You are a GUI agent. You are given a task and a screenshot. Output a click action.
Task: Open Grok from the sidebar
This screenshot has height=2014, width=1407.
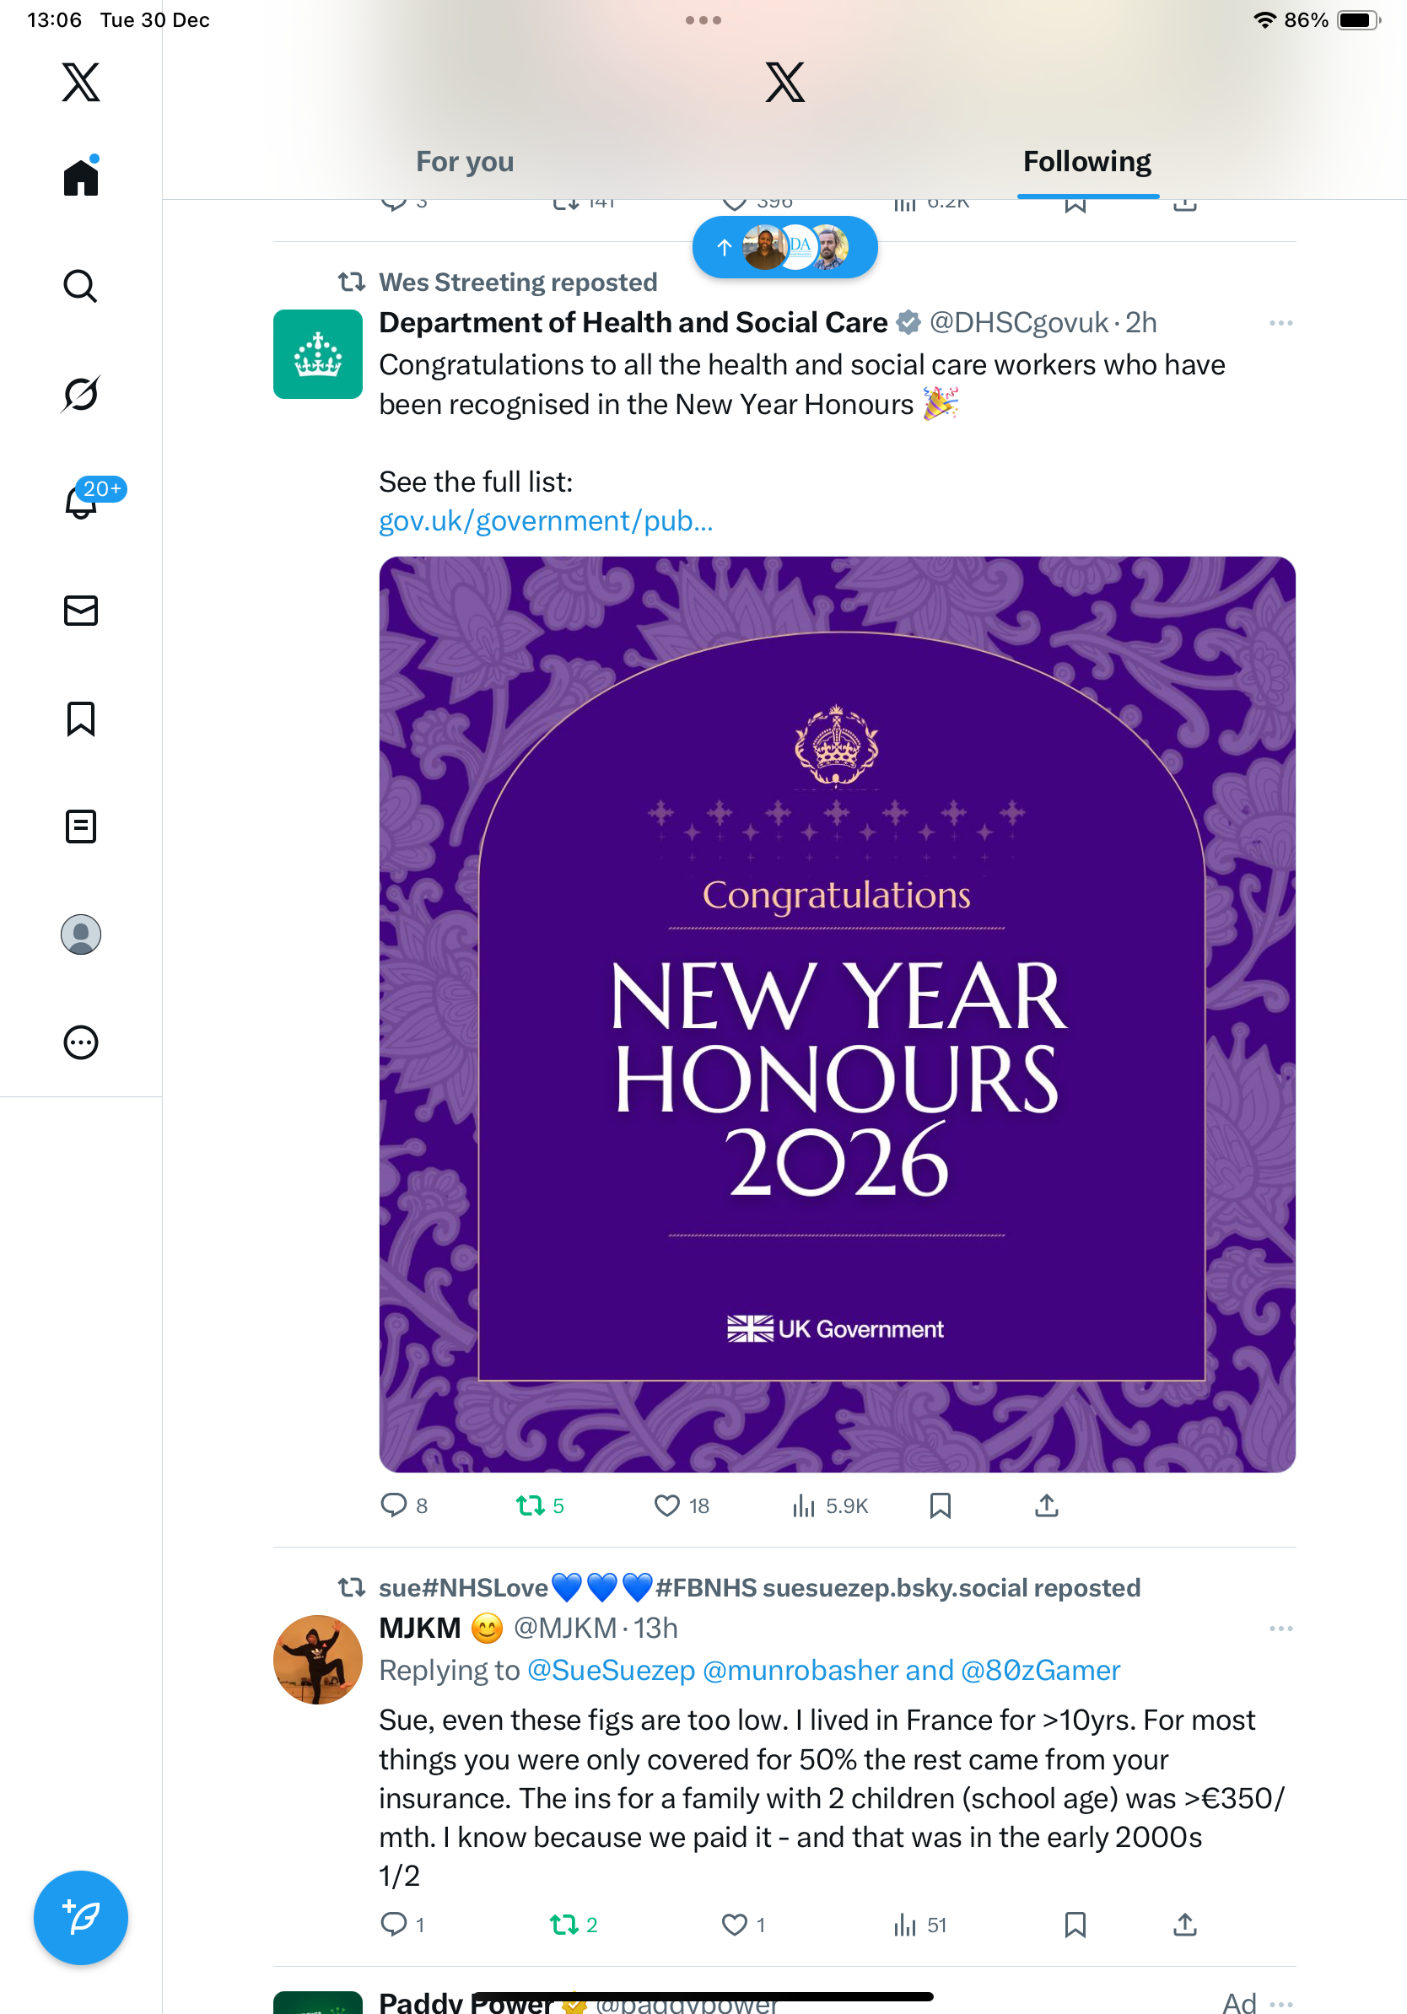(x=81, y=394)
